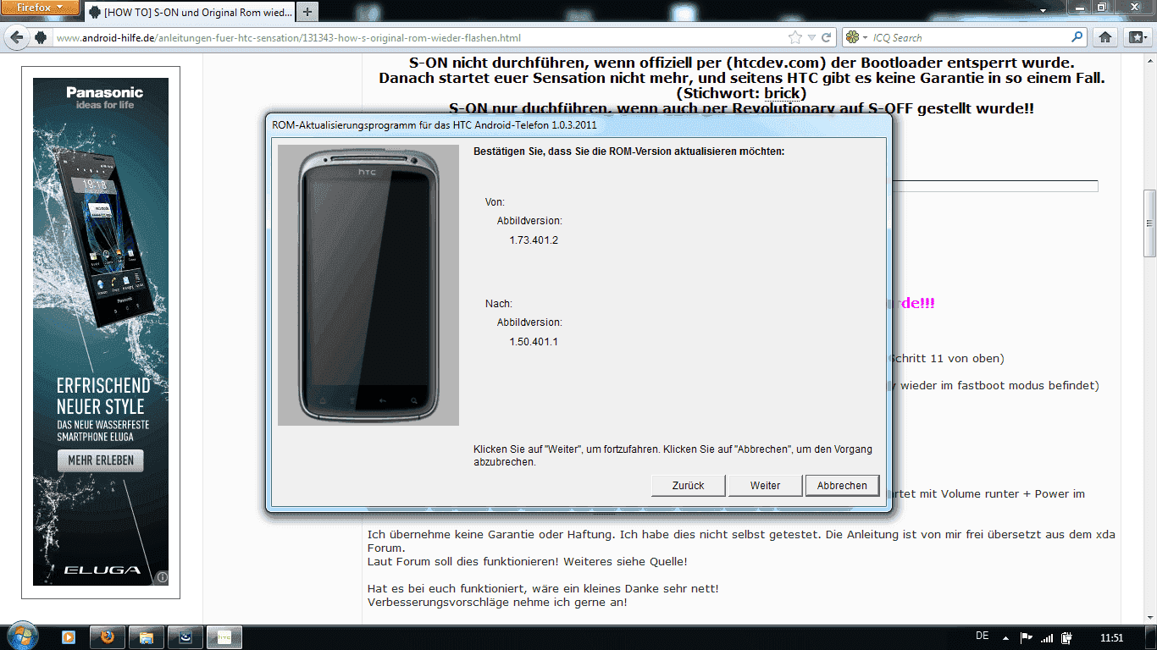Screen dimensions: 1157x650
Task: Click in the ICQ Search field
Action: tap(970, 37)
